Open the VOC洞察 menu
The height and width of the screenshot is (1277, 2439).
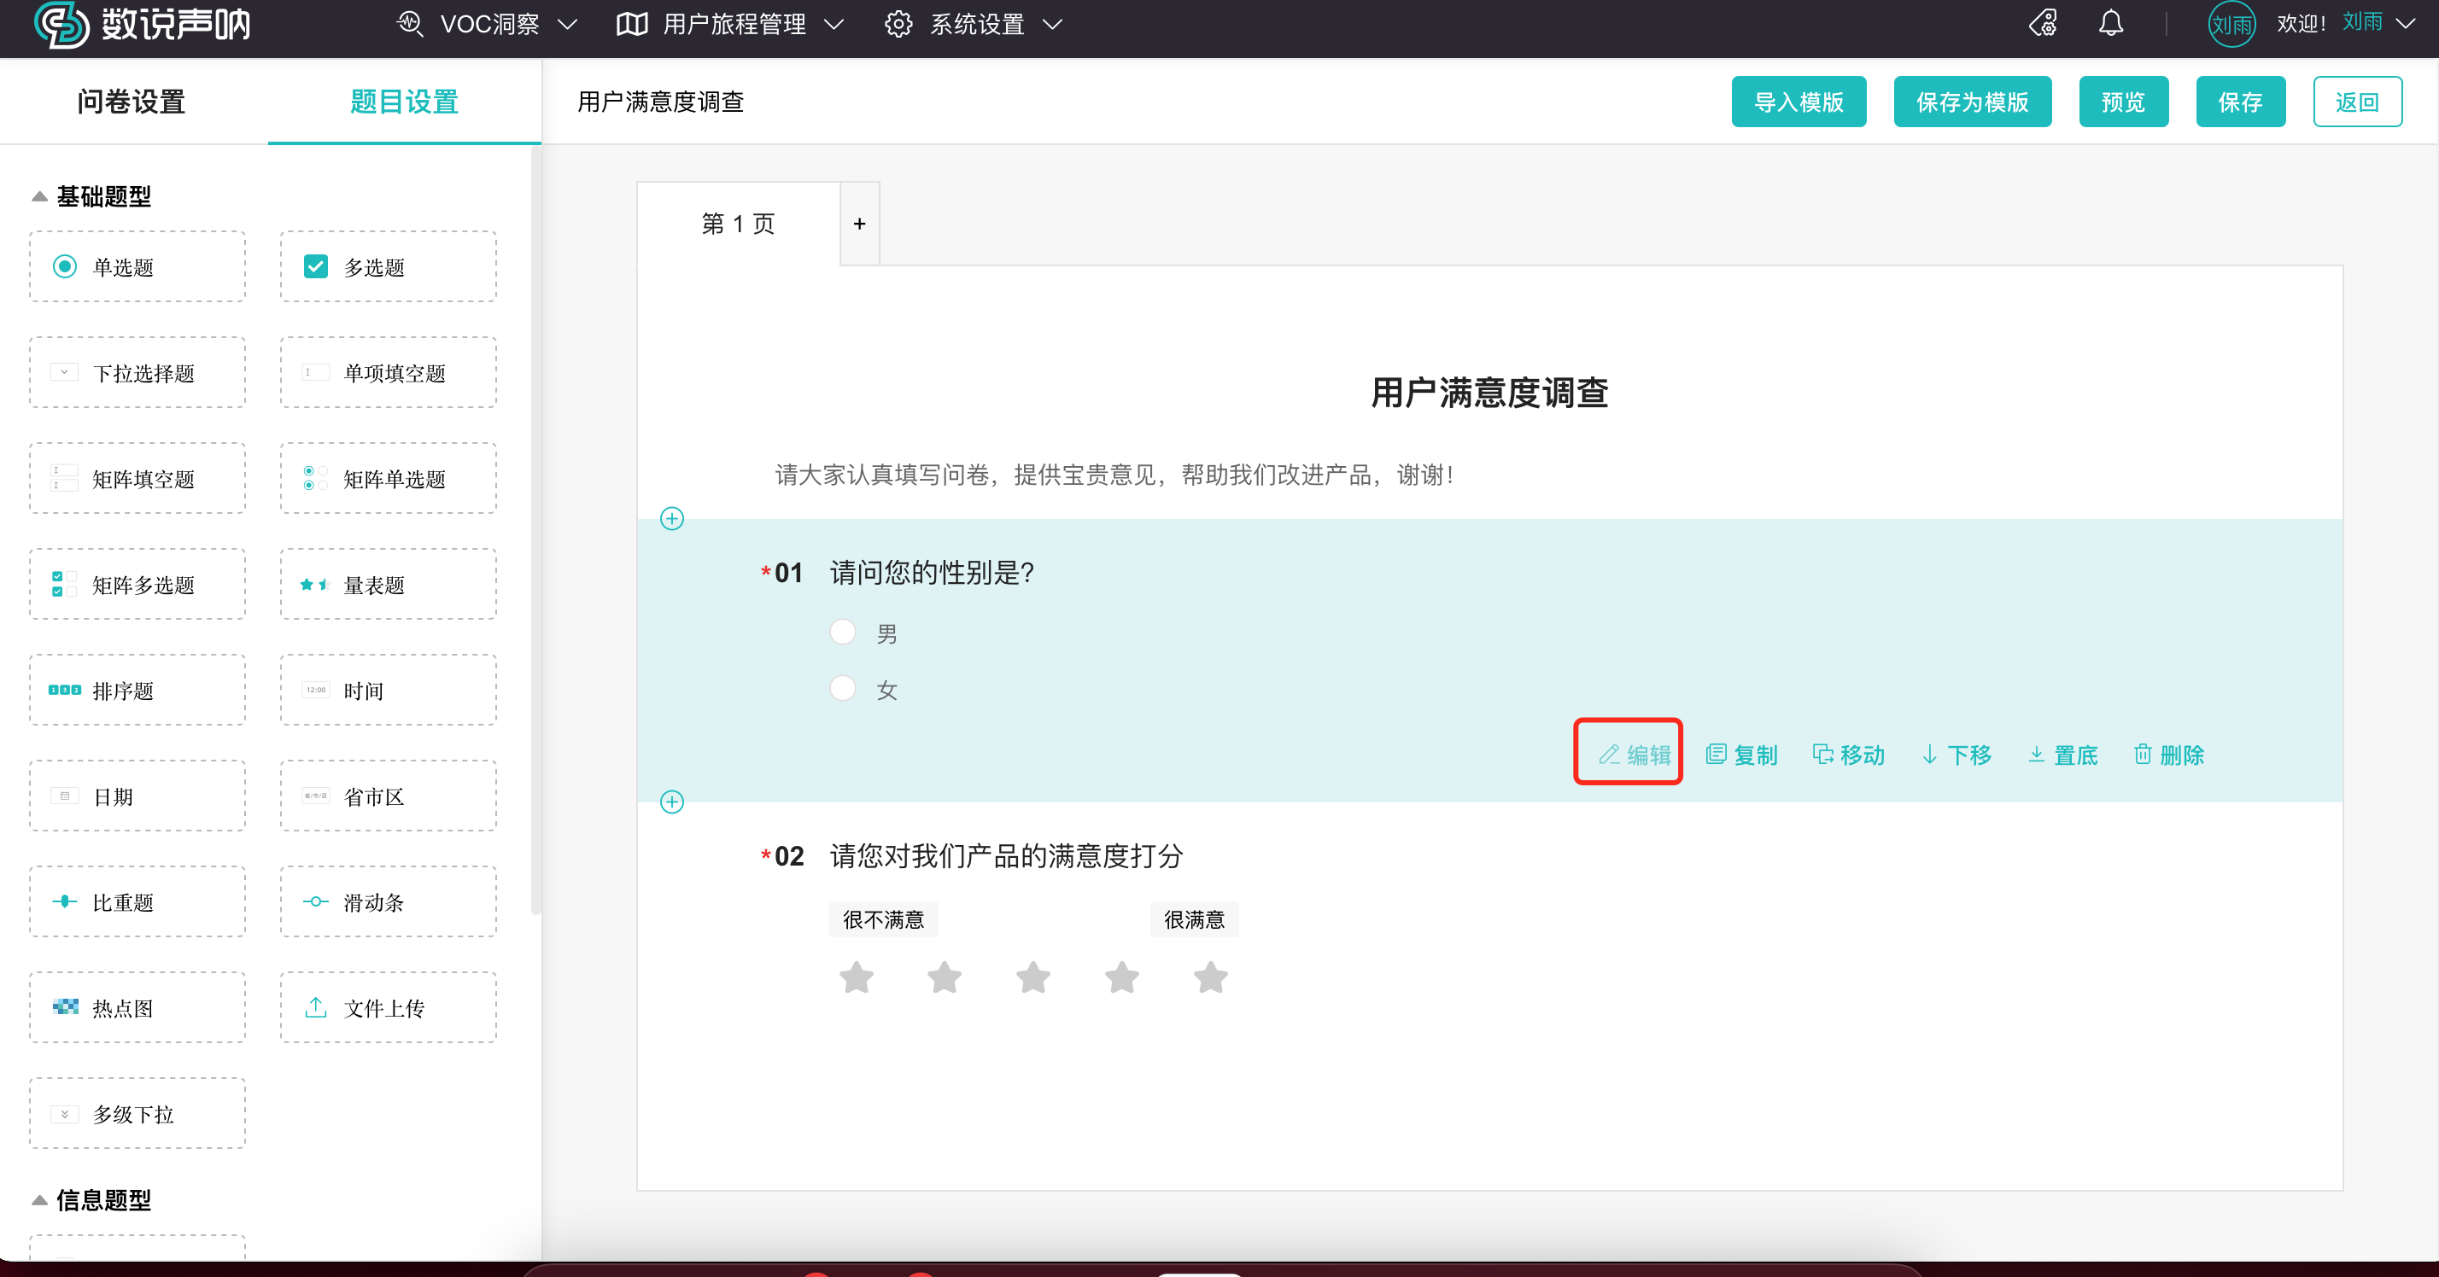click(x=488, y=25)
